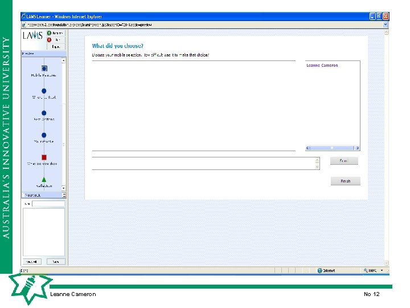Click the Export button under Exit
The height and width of the screenshot is (308, 410).
pos(56,47)
